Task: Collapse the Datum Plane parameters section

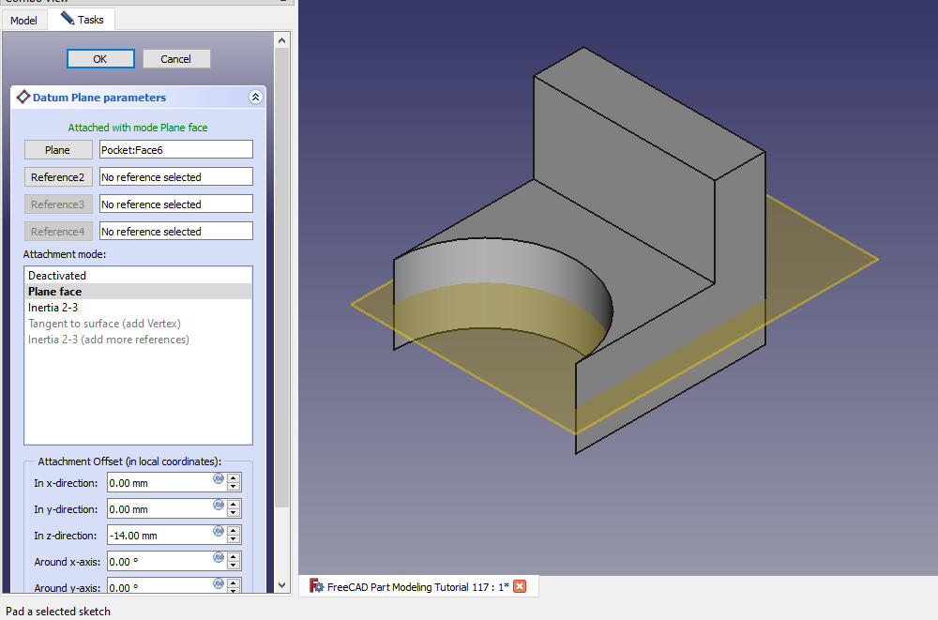Action: click(x=255, y=97)
